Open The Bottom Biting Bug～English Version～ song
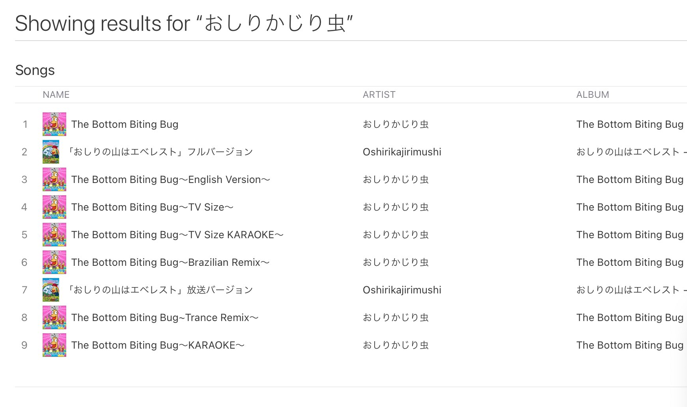Image resolution: width=687 pixels, height=407 pixels. 171,179
